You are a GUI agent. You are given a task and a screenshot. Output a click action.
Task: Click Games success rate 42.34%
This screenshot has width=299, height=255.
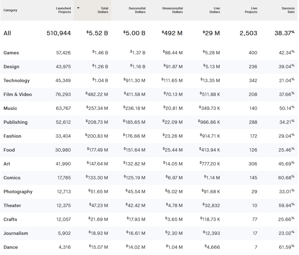click(x=287, y=53)
